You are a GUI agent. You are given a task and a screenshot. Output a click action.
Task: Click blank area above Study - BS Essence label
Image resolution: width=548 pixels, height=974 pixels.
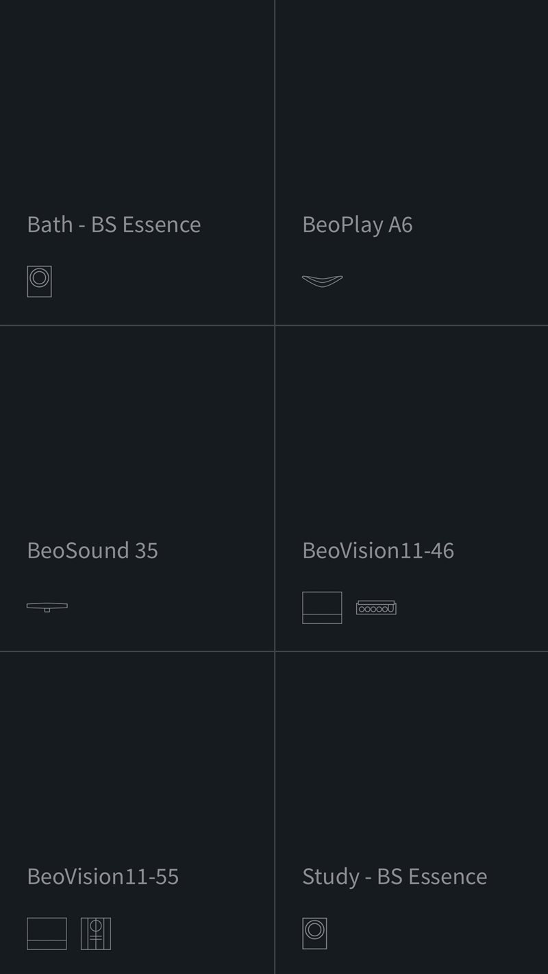pyautogui.click(x=411, y=753)
